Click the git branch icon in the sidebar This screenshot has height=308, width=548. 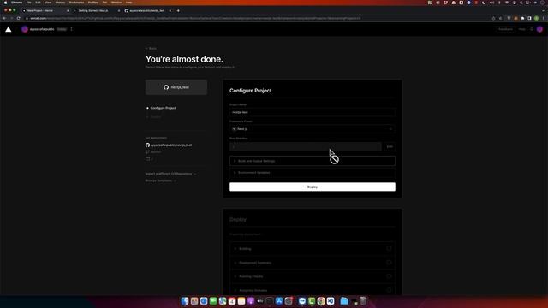tap(147, 152)
